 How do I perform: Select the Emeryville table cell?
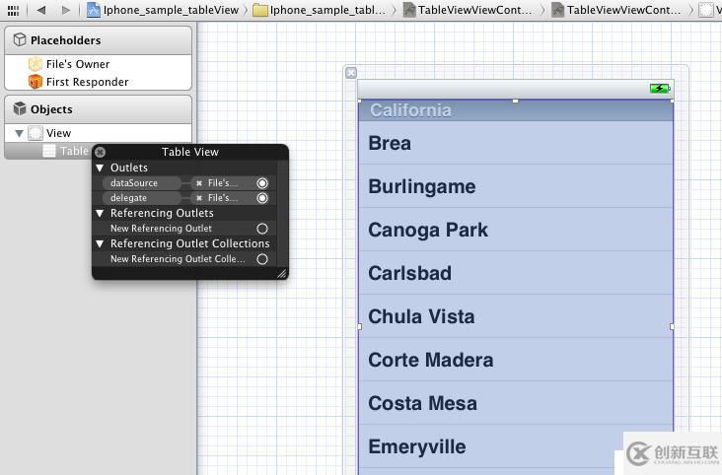516,446
